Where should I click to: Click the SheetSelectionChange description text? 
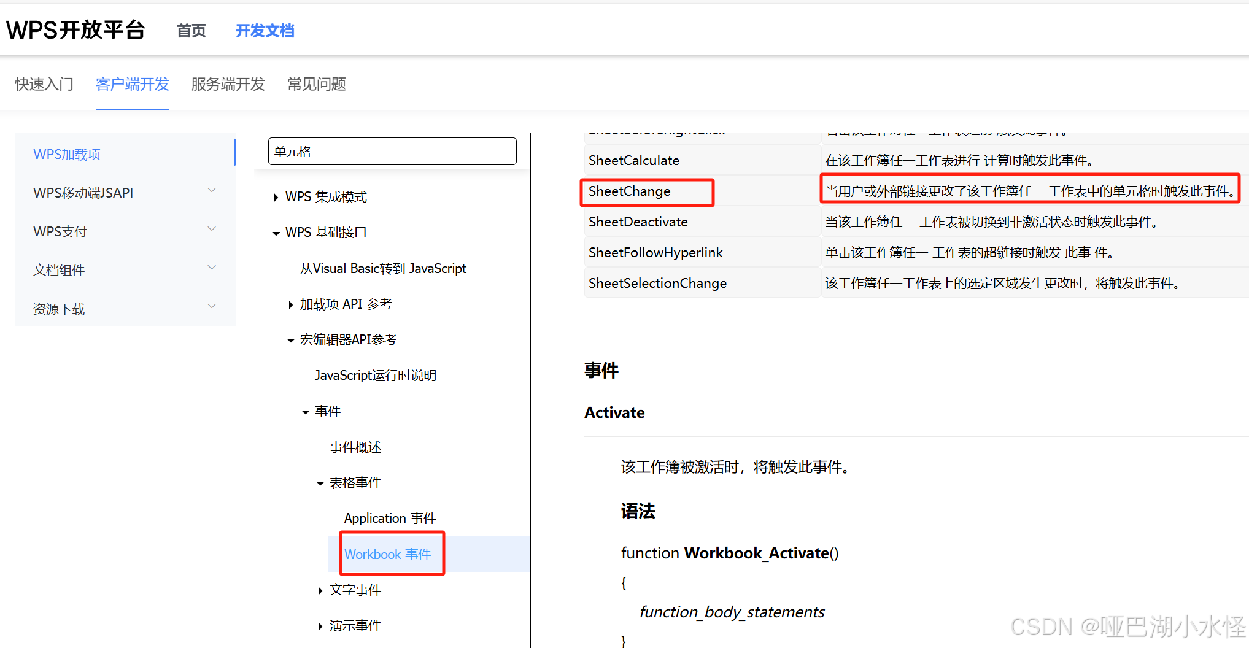(x=1003, y=283)
